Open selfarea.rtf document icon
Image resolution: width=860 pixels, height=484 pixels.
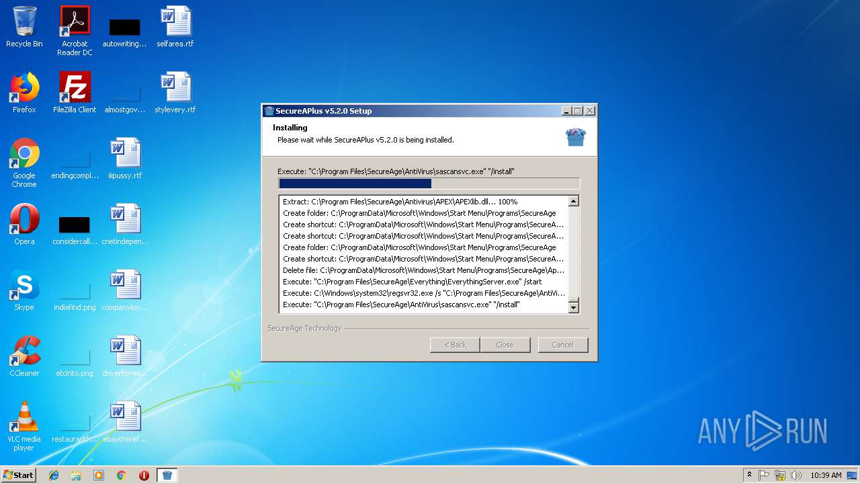(x=175, y=27)
